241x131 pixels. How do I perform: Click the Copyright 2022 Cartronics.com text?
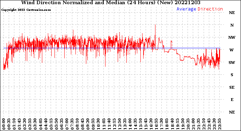26,10
